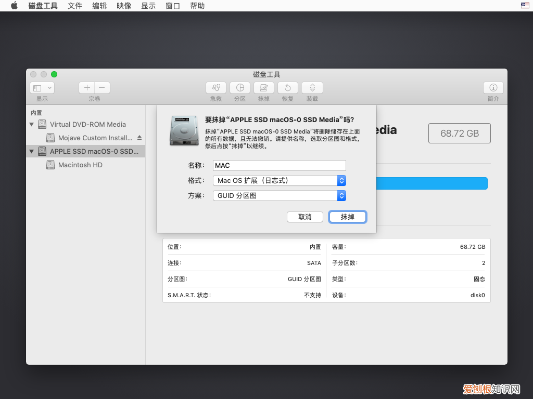Click the First Aid (急救) toolbar icon
This screenshot has height=399, width=533.
pos(216,88)
